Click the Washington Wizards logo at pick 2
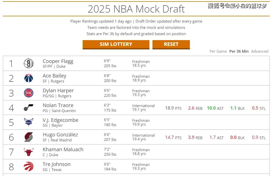The height and width of the screenshot is (176, 273). (29, 78)
